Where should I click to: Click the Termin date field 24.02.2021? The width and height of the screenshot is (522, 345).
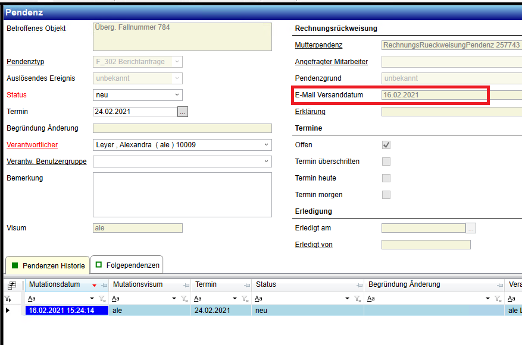click(x=135, y=112)
